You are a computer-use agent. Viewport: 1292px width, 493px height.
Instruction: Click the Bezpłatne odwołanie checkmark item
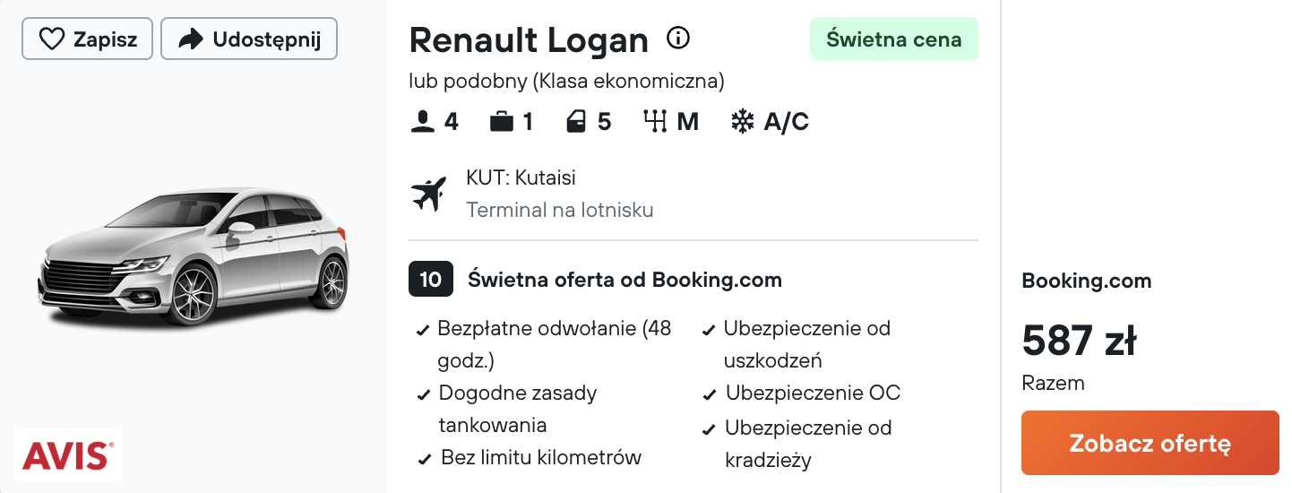[545, 344]
